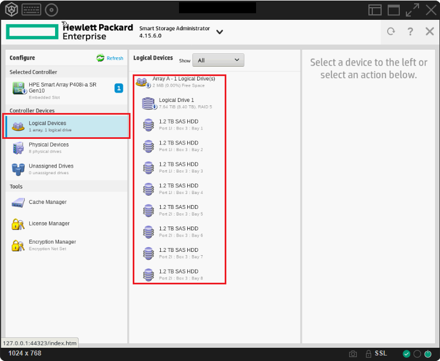Click the controller board icon
Viewport: 440px width, 361px height.
(19, 88)
